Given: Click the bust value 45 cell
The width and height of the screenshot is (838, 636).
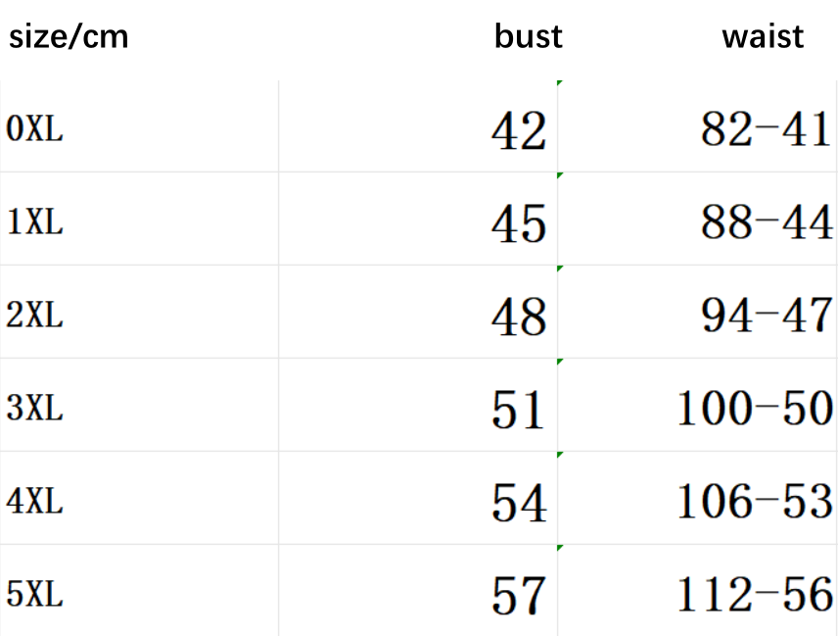Looking at the screenshot, I should [x=518, y=223].
